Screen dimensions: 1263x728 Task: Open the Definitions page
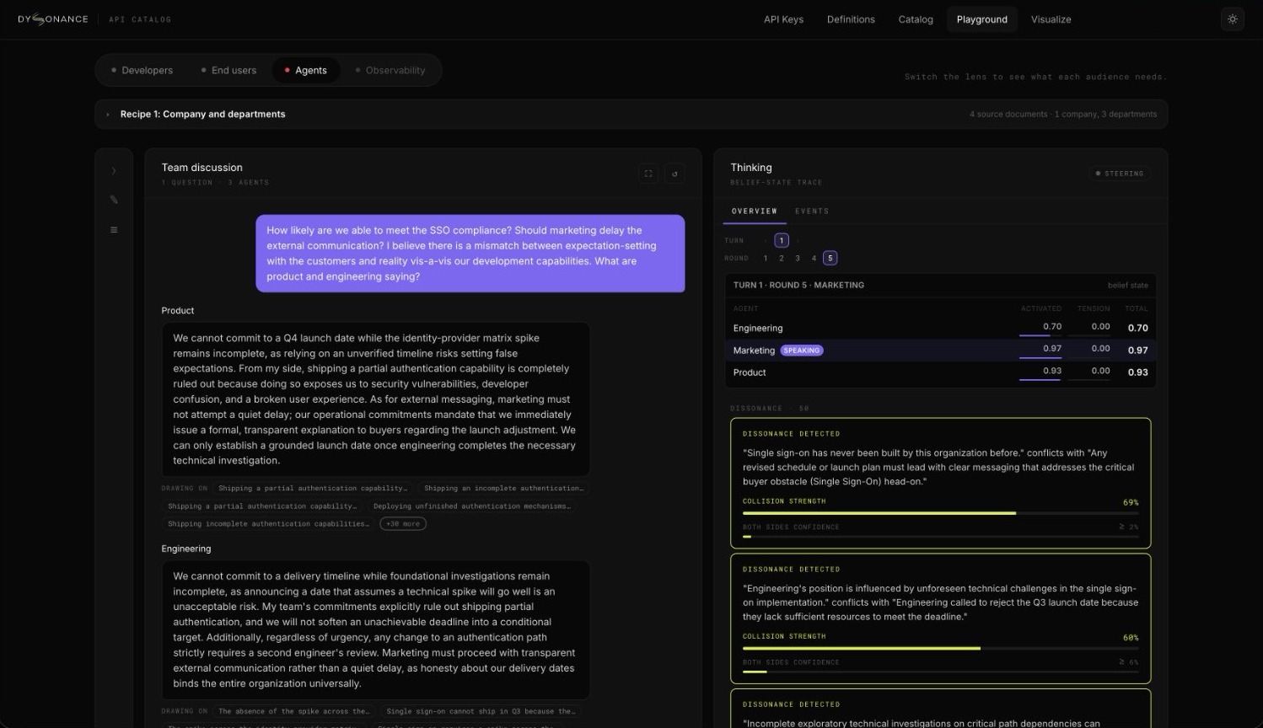(851, 19)
